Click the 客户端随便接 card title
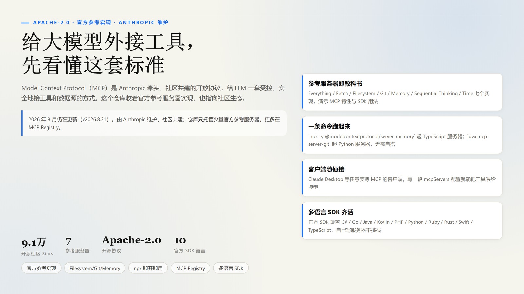 [326, 169]
